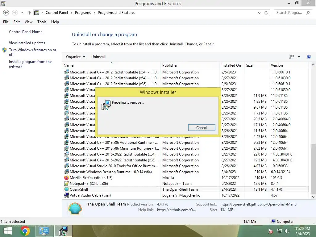Refresh the Programs and Features list

point(266,13)
